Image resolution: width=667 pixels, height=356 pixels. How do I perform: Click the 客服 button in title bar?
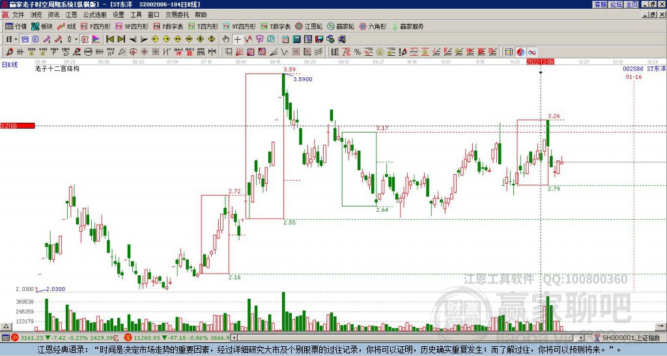pos(600,5)
